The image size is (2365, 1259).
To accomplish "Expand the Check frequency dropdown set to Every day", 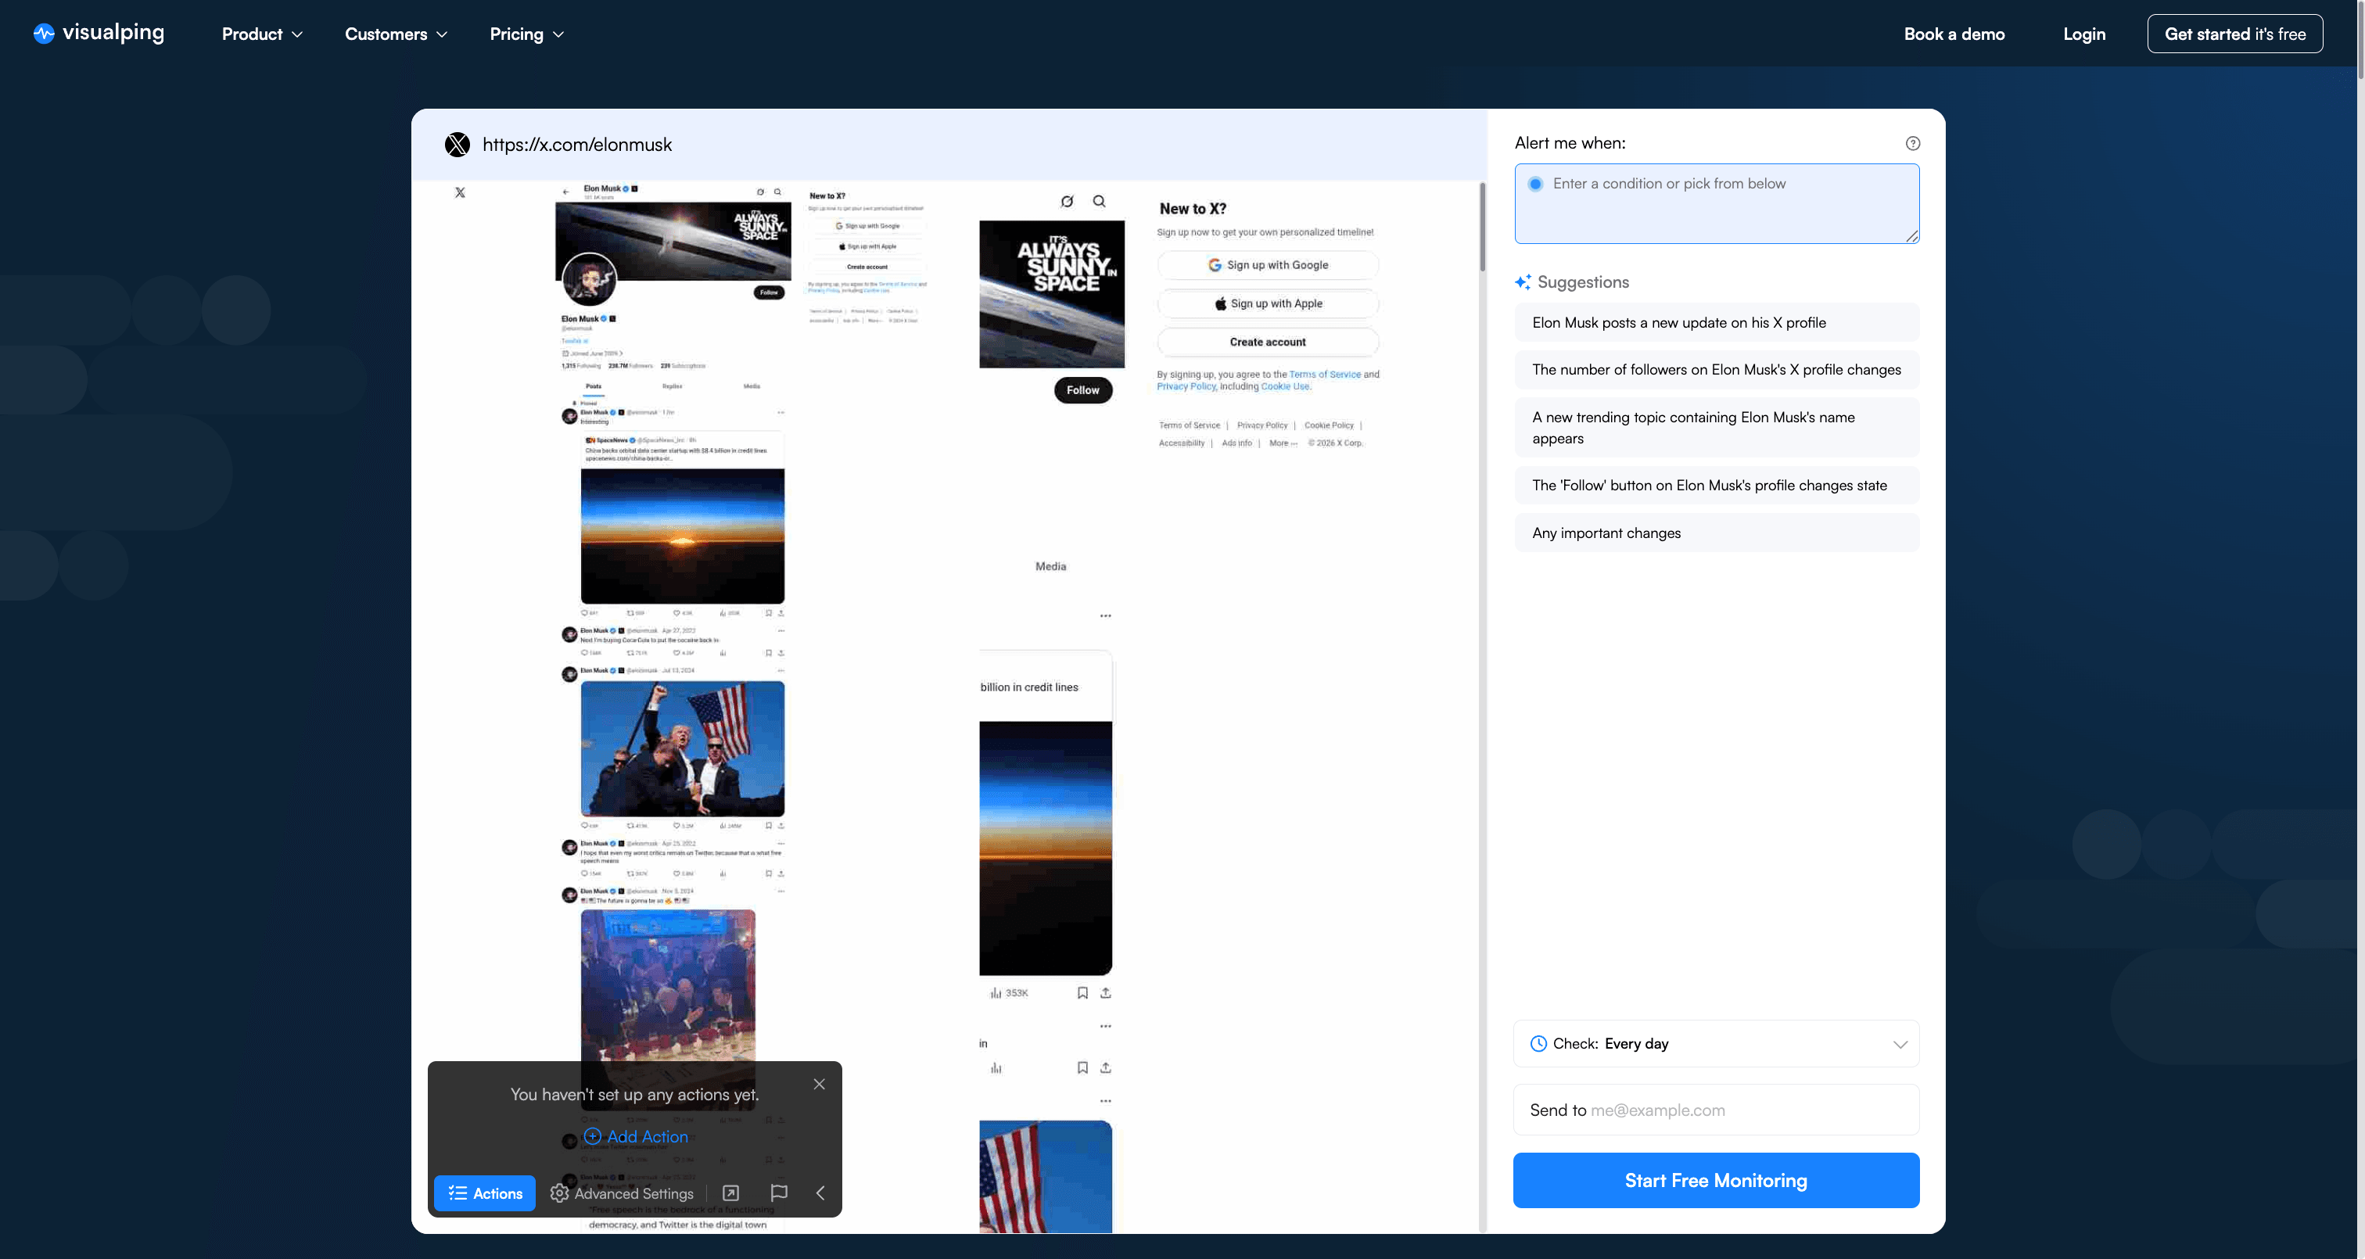I will [1900, 1043].
